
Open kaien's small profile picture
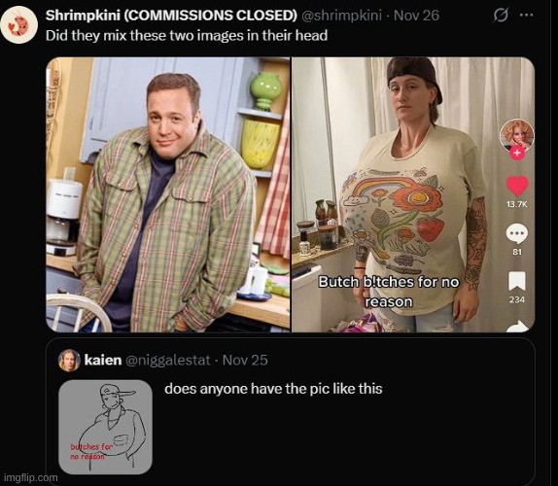(x=69, y=360)
